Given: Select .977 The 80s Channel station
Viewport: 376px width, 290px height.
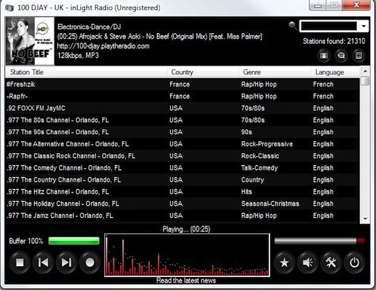Looking at the screenshot, I should tap(182, 120).
